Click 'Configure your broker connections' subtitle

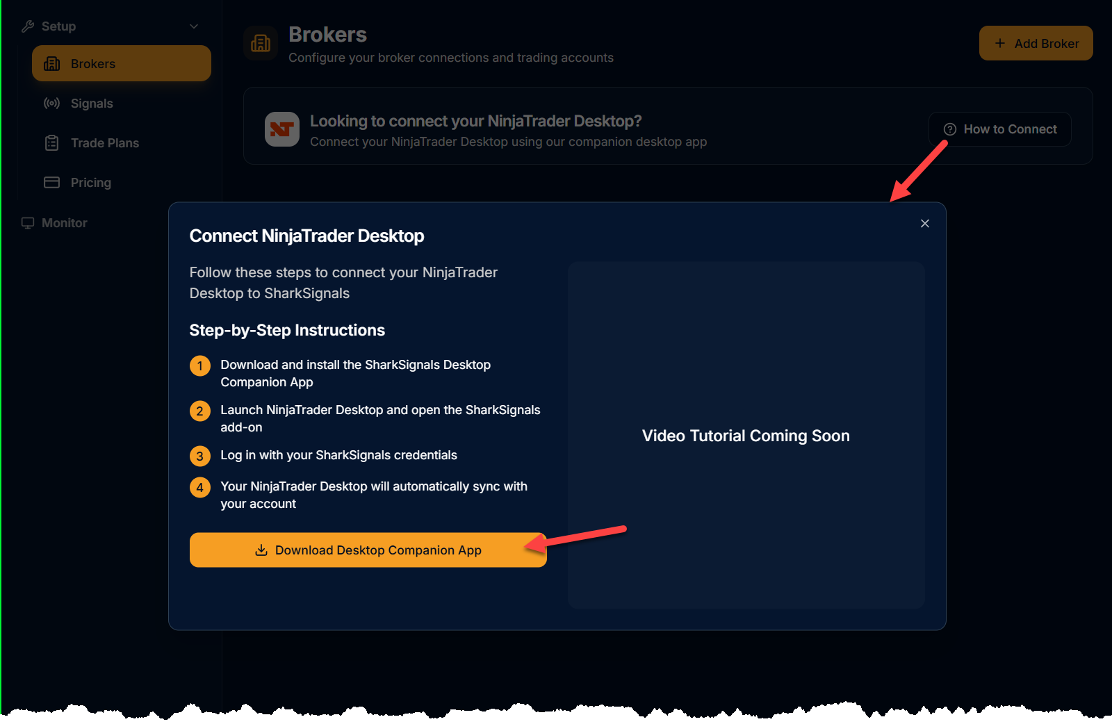451,58
